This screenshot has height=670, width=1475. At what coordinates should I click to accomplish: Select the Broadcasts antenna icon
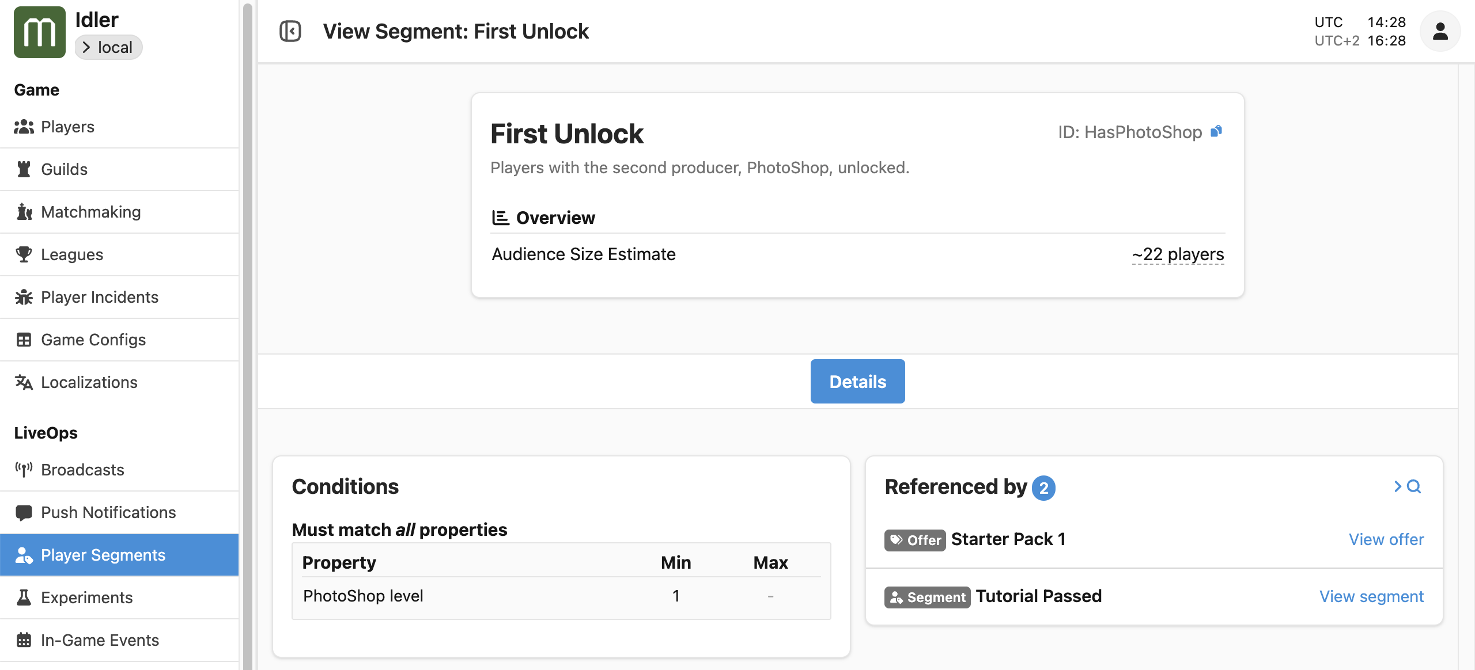(x=24, y=470)
